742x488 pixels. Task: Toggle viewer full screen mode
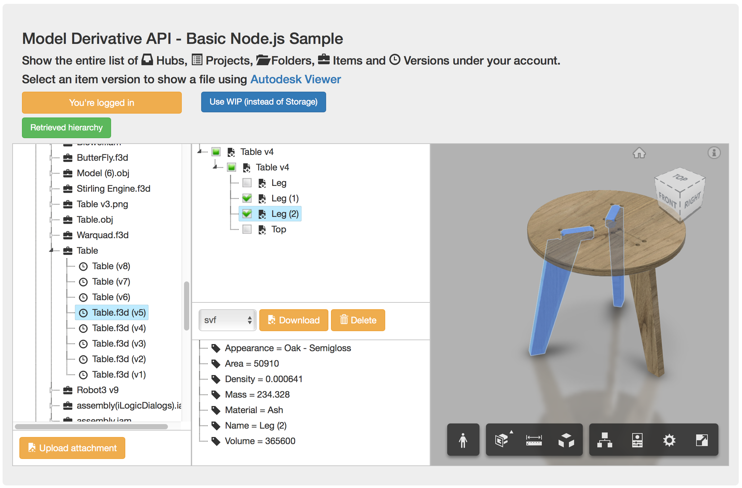tap(702, 440)
